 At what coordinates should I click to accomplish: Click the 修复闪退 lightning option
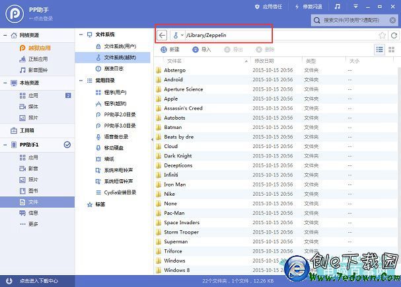click(x=309, y=7)
